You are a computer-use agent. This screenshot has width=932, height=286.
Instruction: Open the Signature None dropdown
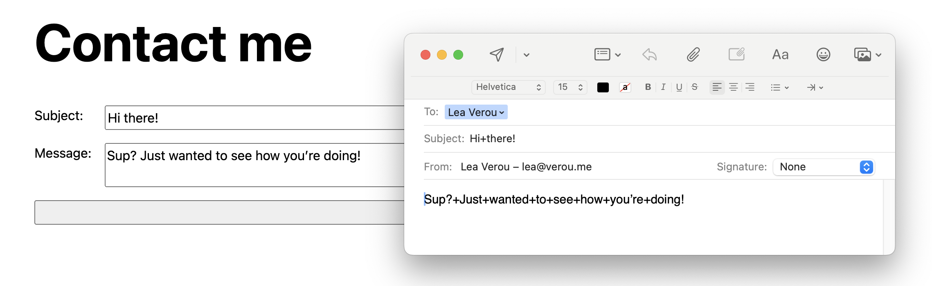coord(824,167)
